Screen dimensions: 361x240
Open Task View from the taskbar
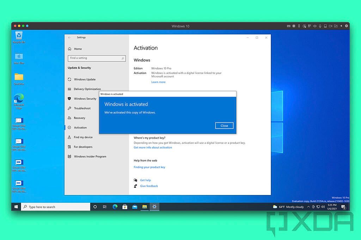tap(104, 207)
